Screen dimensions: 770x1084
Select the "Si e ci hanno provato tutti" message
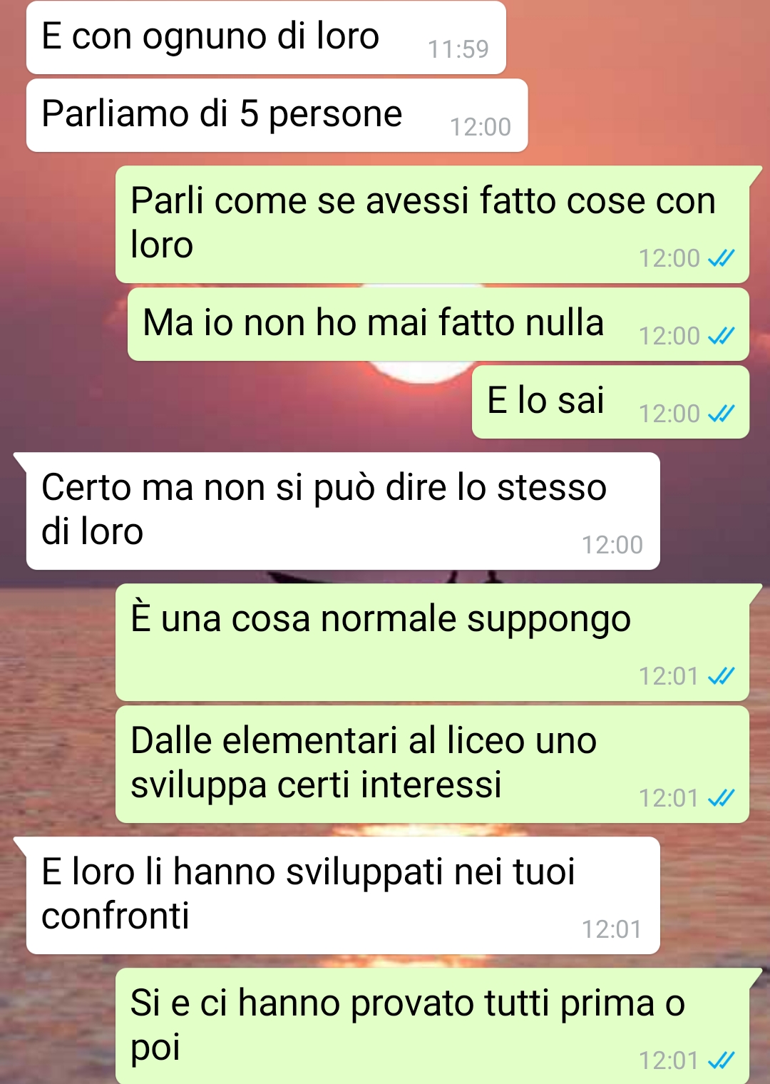pos(432,1026)
